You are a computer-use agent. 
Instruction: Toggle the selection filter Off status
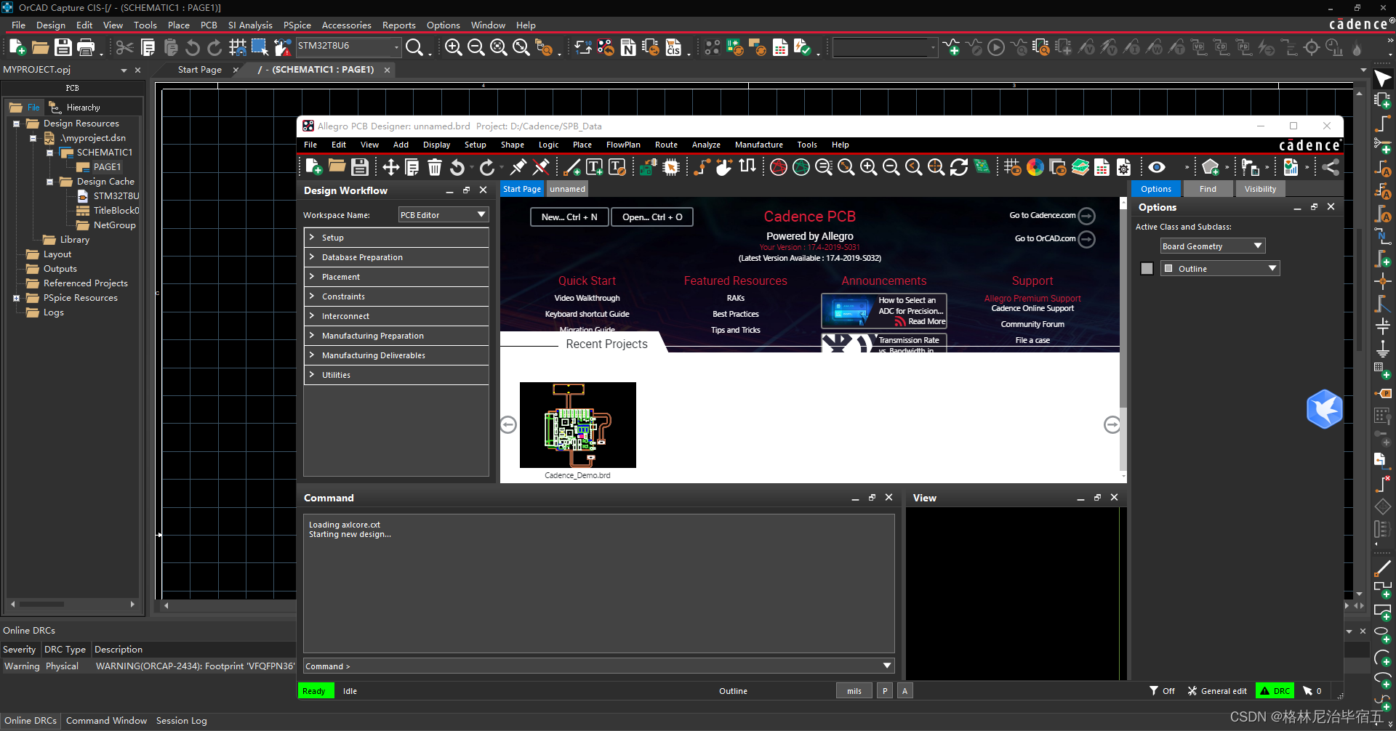1162,691
